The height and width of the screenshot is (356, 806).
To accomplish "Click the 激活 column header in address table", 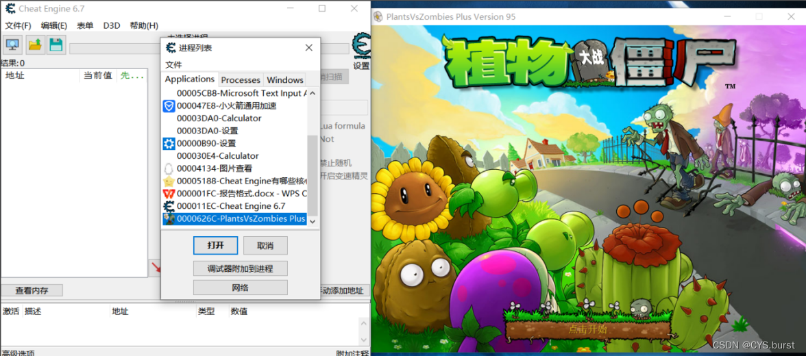I will tap(11, 311).
